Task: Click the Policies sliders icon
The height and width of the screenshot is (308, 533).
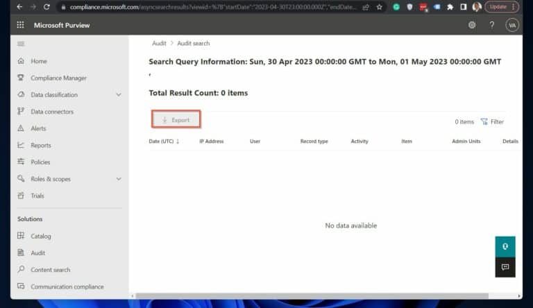Action: [x=21, y=162]
